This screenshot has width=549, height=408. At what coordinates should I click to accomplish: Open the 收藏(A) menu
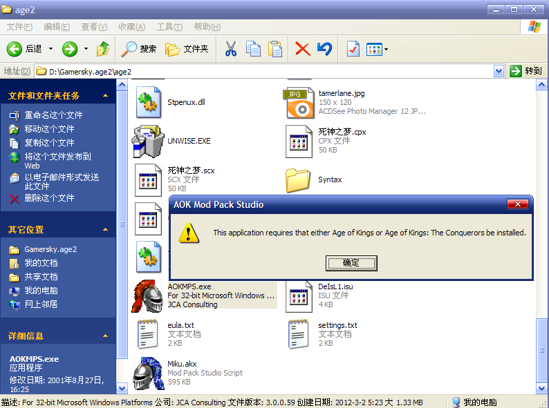[131, 27]
